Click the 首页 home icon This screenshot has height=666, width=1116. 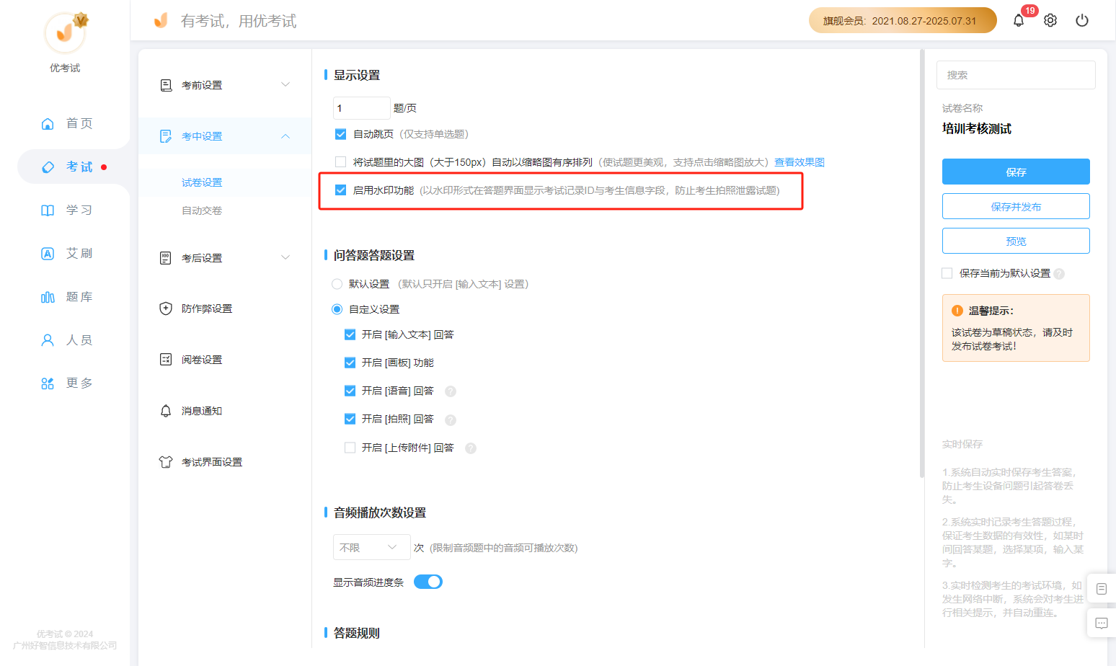tap(48, 123)
